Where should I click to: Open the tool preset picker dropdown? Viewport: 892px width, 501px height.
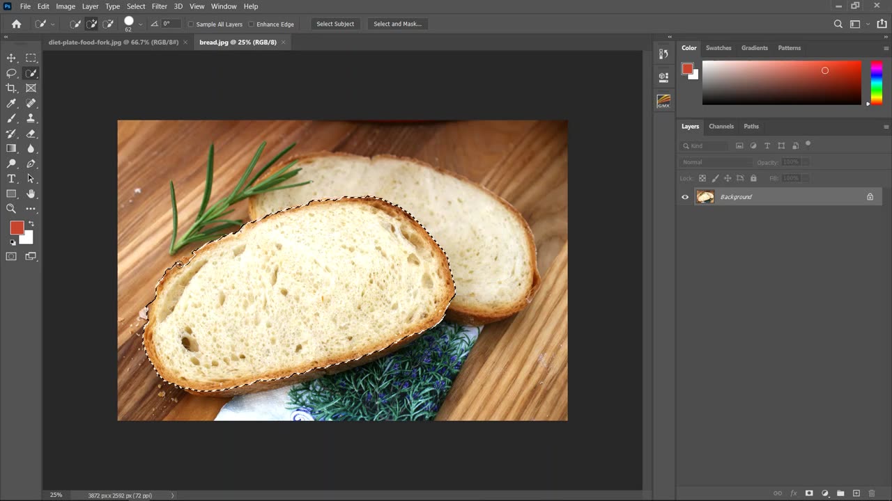(x=52, y=24)
